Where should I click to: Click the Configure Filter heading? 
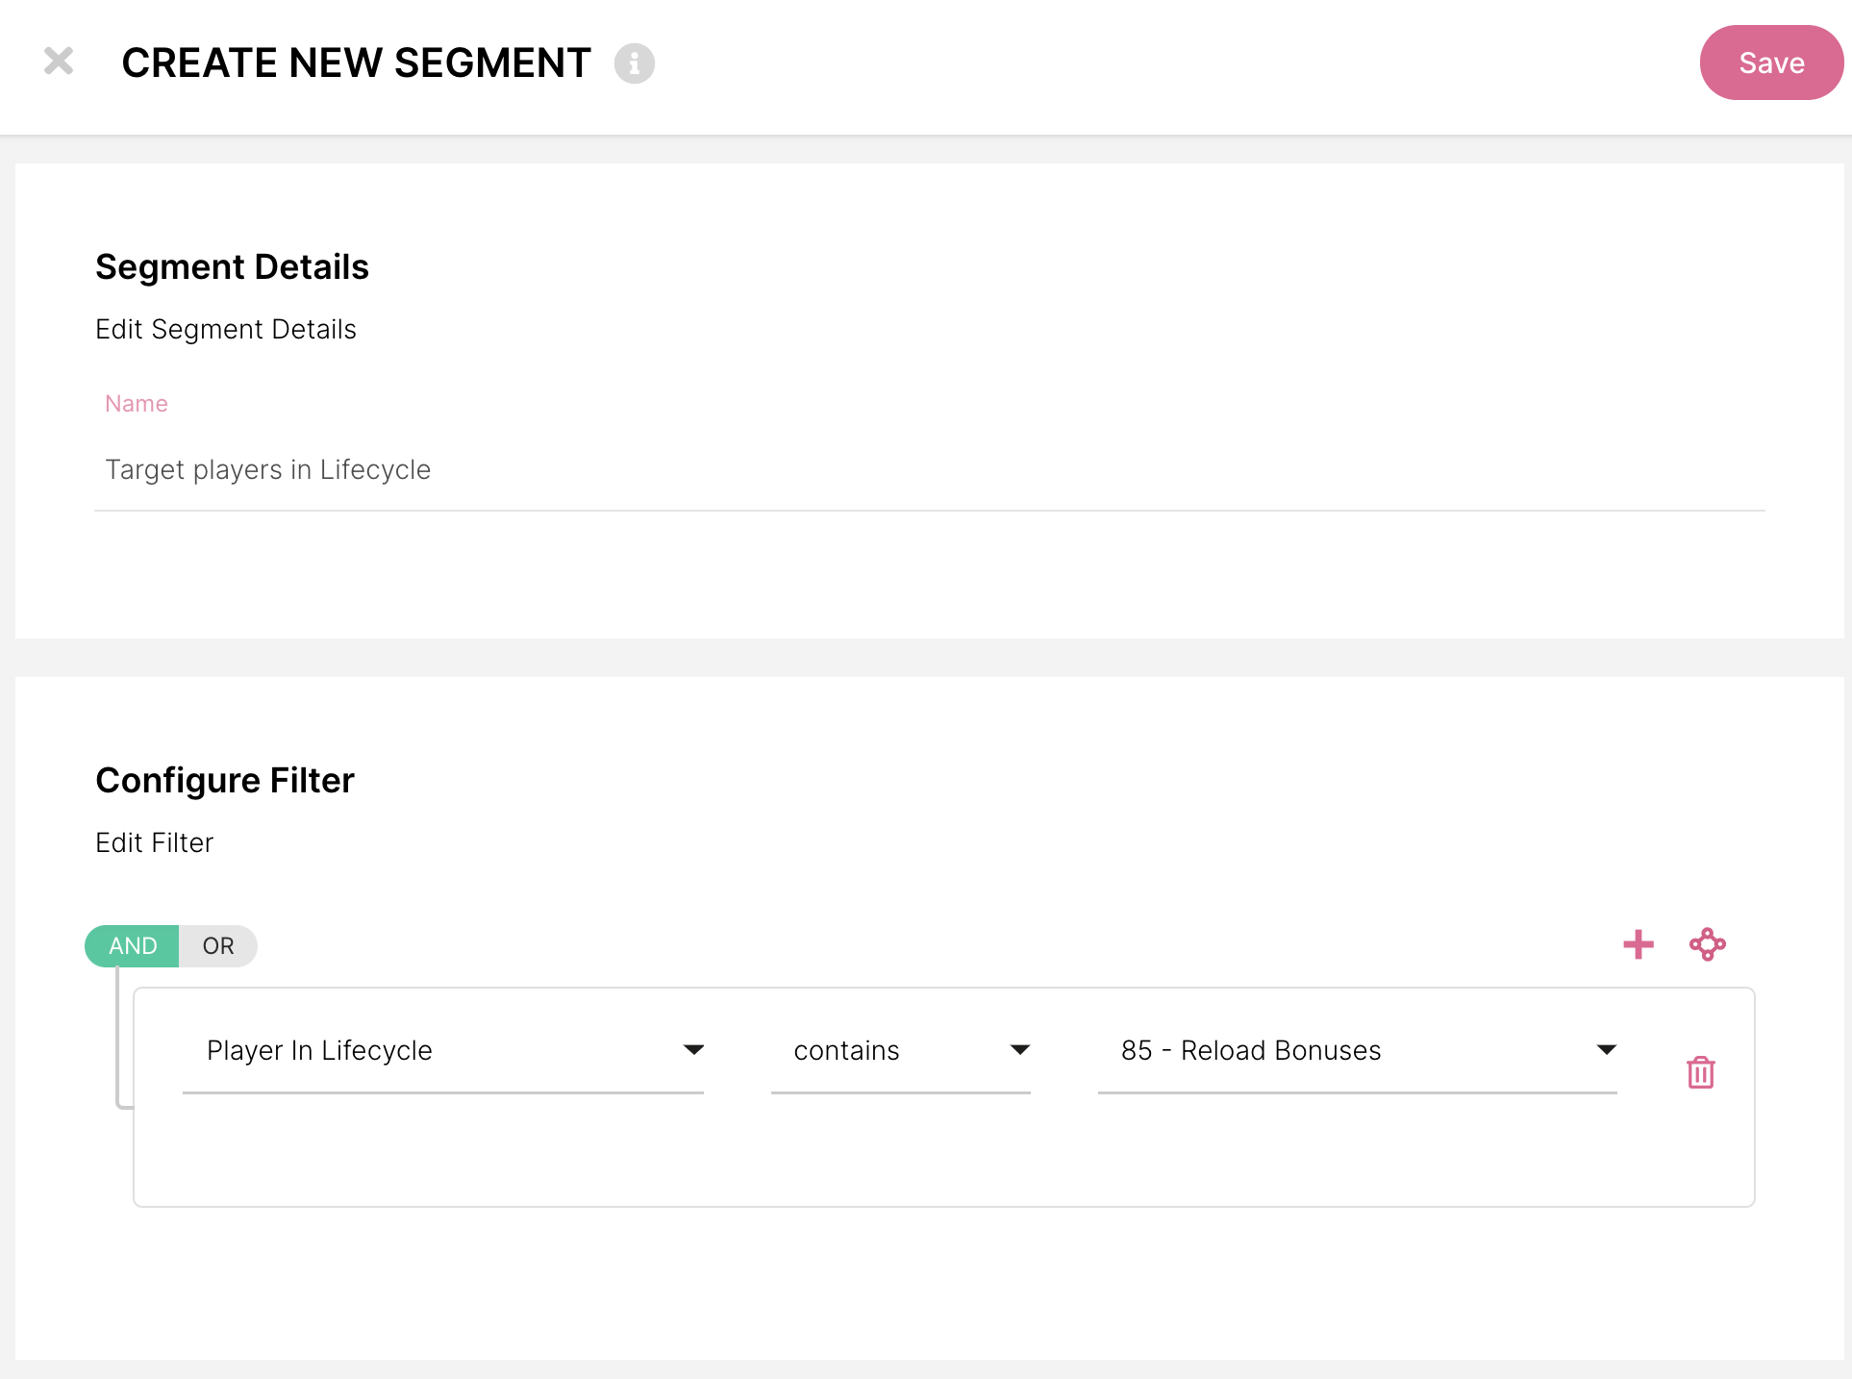coord(225,781)
